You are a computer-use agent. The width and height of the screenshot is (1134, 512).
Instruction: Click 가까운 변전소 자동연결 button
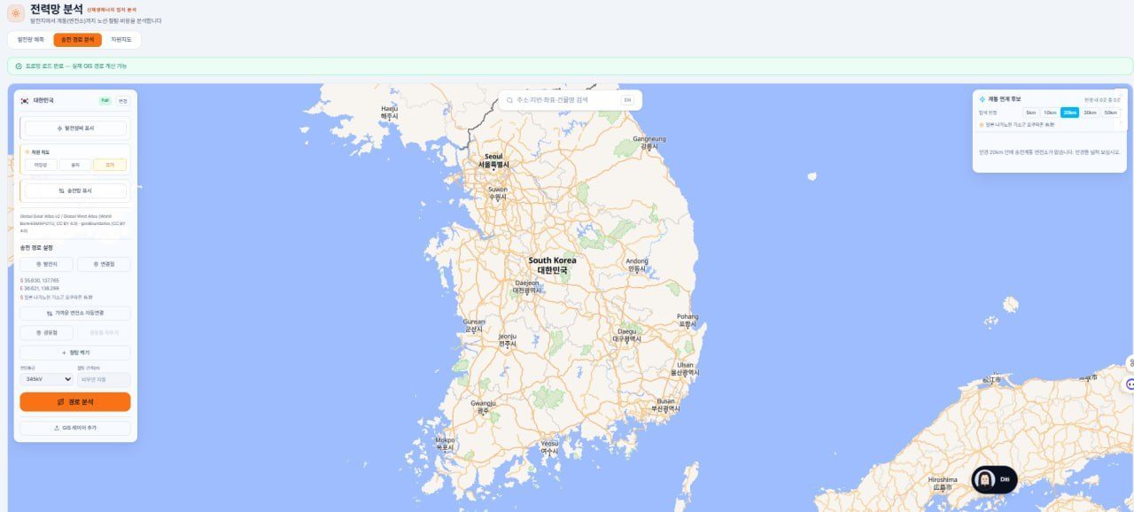tap(75, 314)
